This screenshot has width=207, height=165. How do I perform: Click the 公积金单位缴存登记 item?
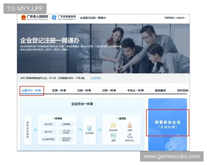pos(66,139)
